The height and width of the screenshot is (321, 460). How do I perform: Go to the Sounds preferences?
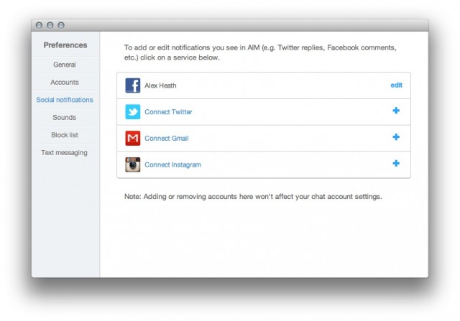(64, 117)
